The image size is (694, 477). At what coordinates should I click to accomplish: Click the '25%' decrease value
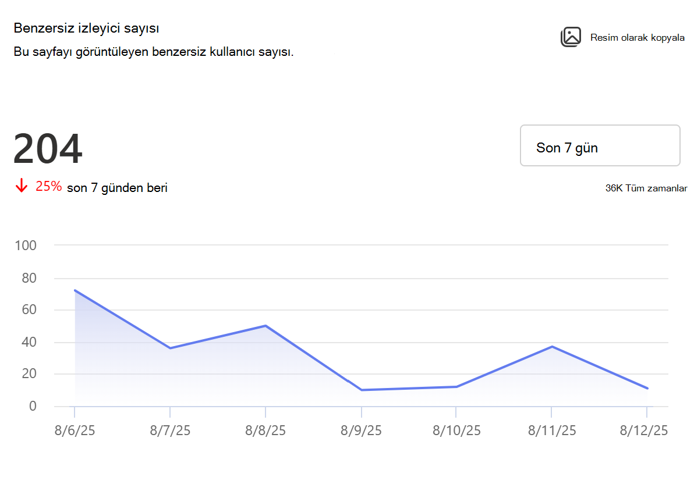[49, 186]
